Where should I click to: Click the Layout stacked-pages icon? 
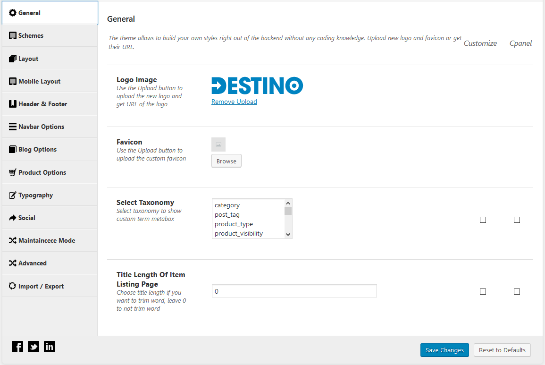pos(13,59)
